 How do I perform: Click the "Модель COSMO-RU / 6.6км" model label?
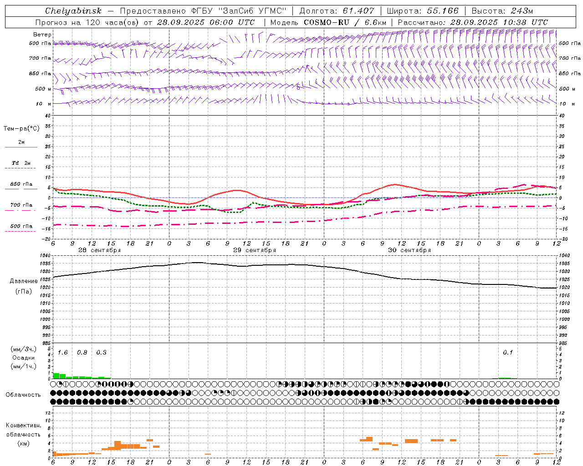[x=328, y=22]
